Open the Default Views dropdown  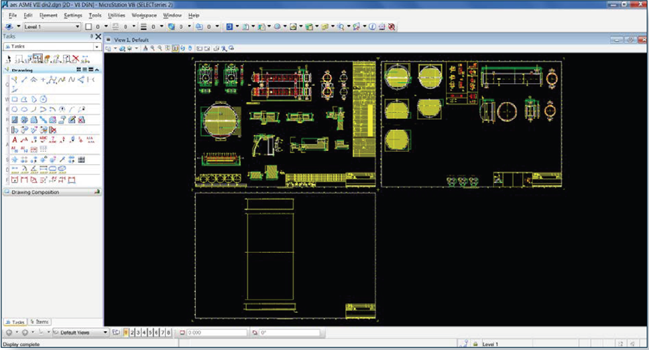105,333
